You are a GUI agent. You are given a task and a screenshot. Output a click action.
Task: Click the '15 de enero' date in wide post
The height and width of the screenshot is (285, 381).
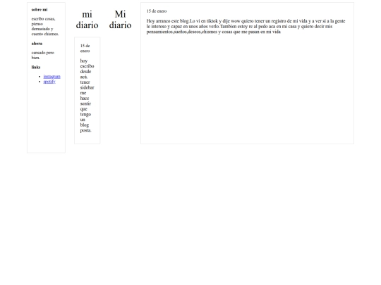coord(157,11)
